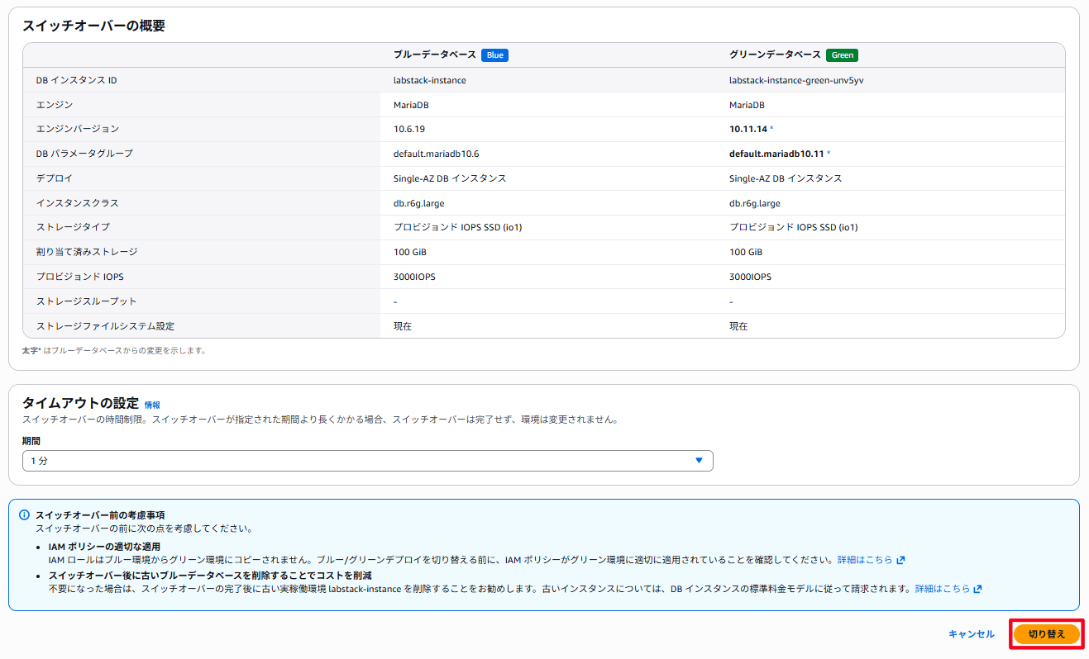Click the インスタンスクラス row label
1089x659 pixels.
point(78,203)
